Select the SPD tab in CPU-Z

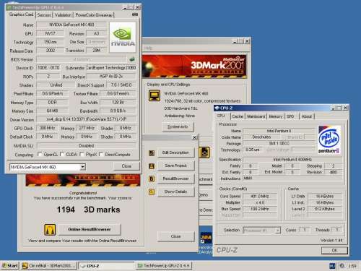[290, 116]
